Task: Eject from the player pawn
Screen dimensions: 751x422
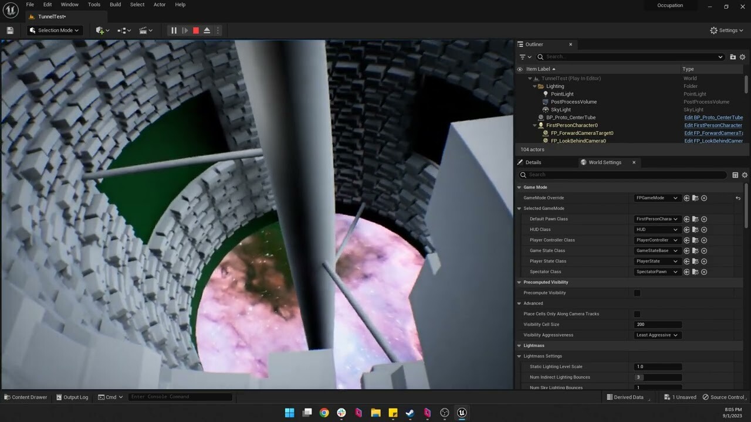Action: click(x=207, y=30)
